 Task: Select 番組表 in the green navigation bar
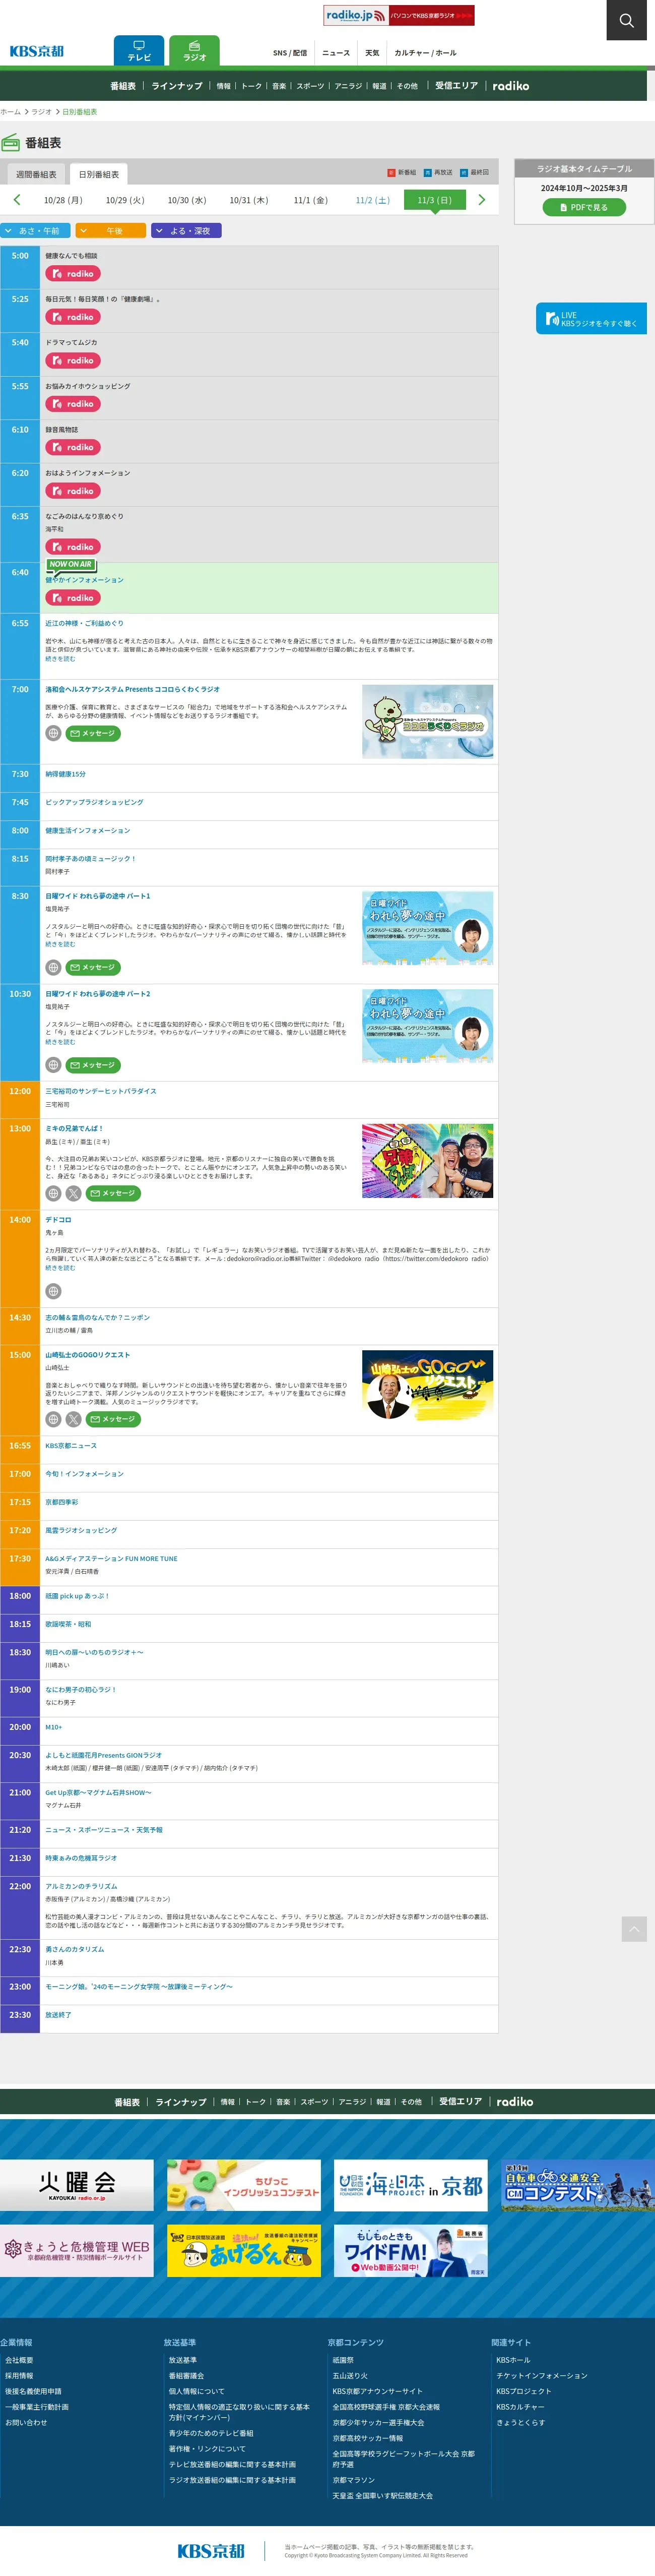pyautogui.click(x=123, y=86)
